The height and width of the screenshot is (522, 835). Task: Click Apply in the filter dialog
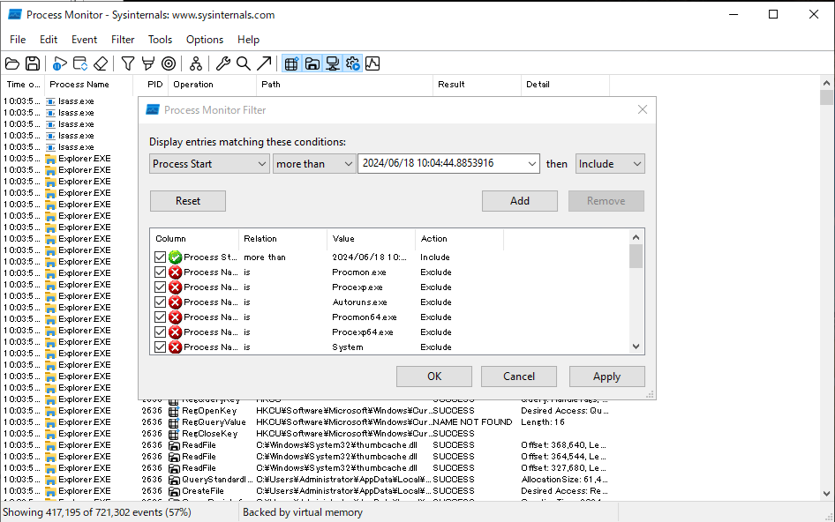click(x=606, y=377)
